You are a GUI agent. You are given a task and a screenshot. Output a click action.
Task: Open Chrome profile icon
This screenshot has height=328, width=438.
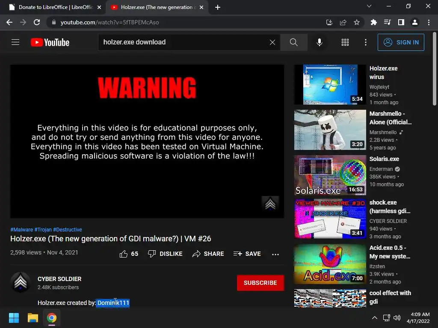click(415, 22)
